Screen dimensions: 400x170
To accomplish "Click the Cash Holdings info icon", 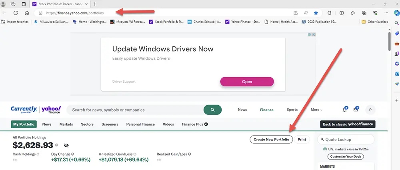I will [38, 154].
